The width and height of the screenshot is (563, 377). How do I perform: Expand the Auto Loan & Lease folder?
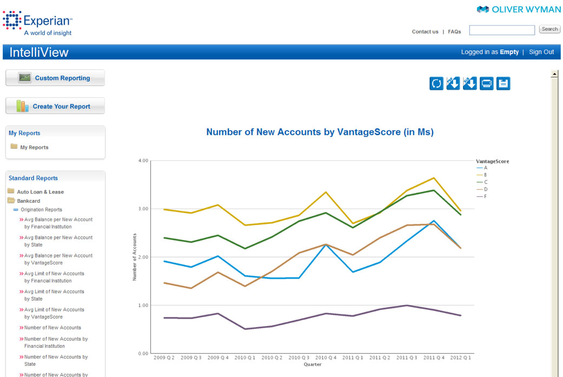coord(40,192)
